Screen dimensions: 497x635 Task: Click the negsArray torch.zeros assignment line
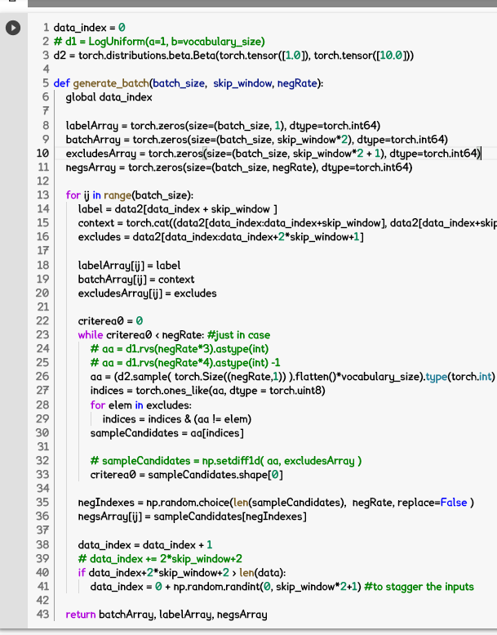239,168
